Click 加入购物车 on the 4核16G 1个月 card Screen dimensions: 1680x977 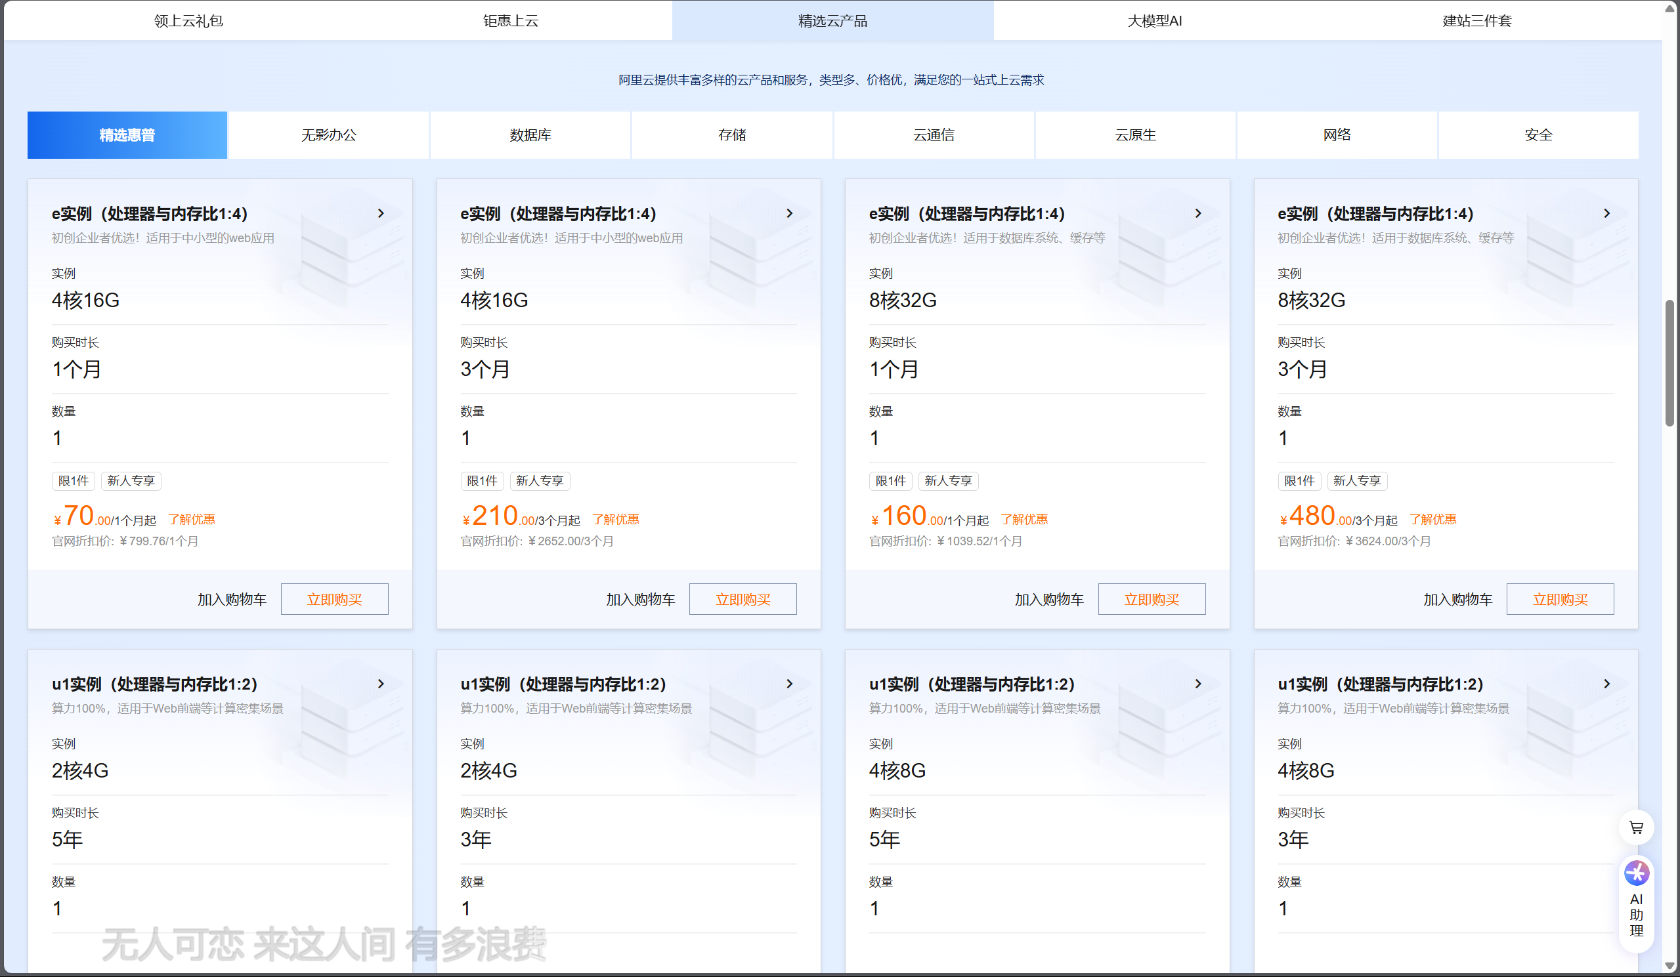[231, 598]
